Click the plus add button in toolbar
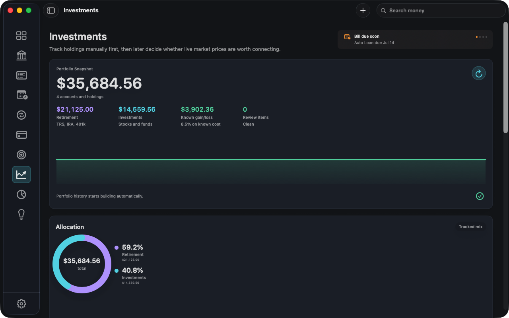 tap(363, 10)
